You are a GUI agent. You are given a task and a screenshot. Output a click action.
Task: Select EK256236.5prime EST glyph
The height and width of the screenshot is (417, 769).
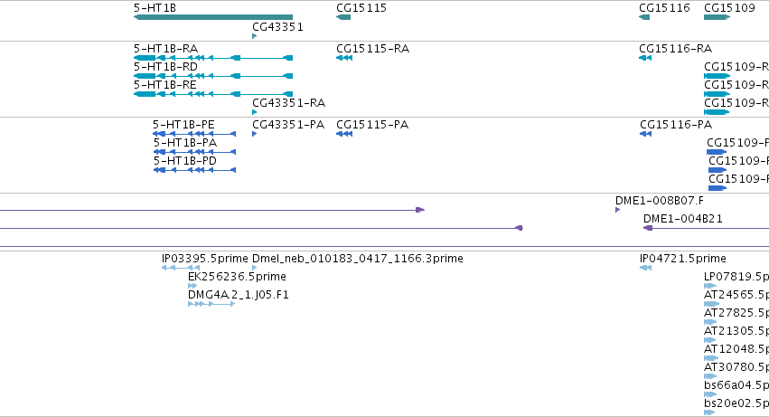point(192,286)
